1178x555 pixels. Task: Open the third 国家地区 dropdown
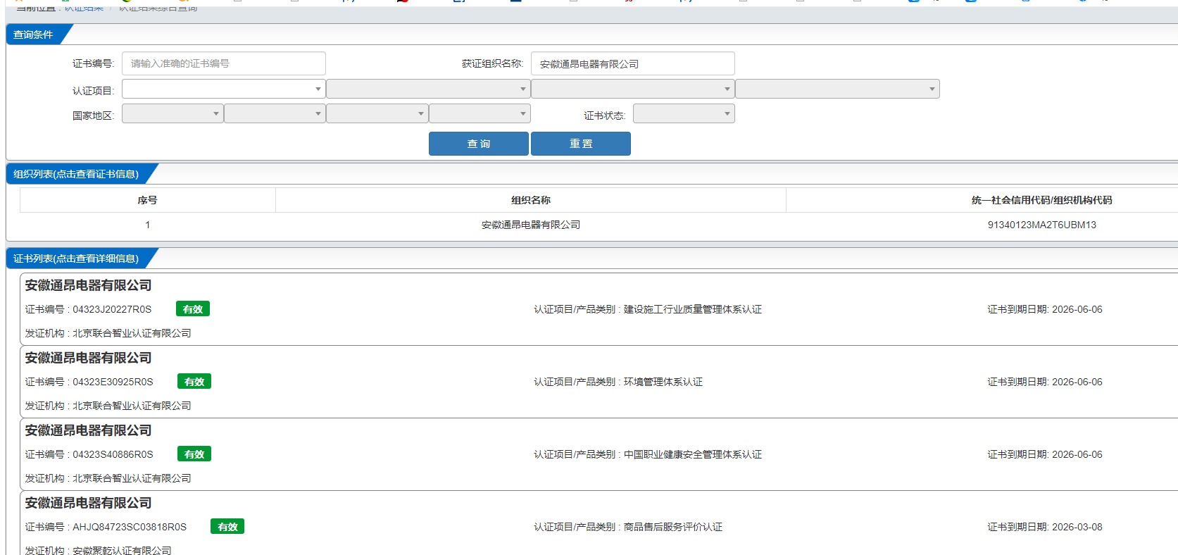pyautogui.click(x=377, y=113)
